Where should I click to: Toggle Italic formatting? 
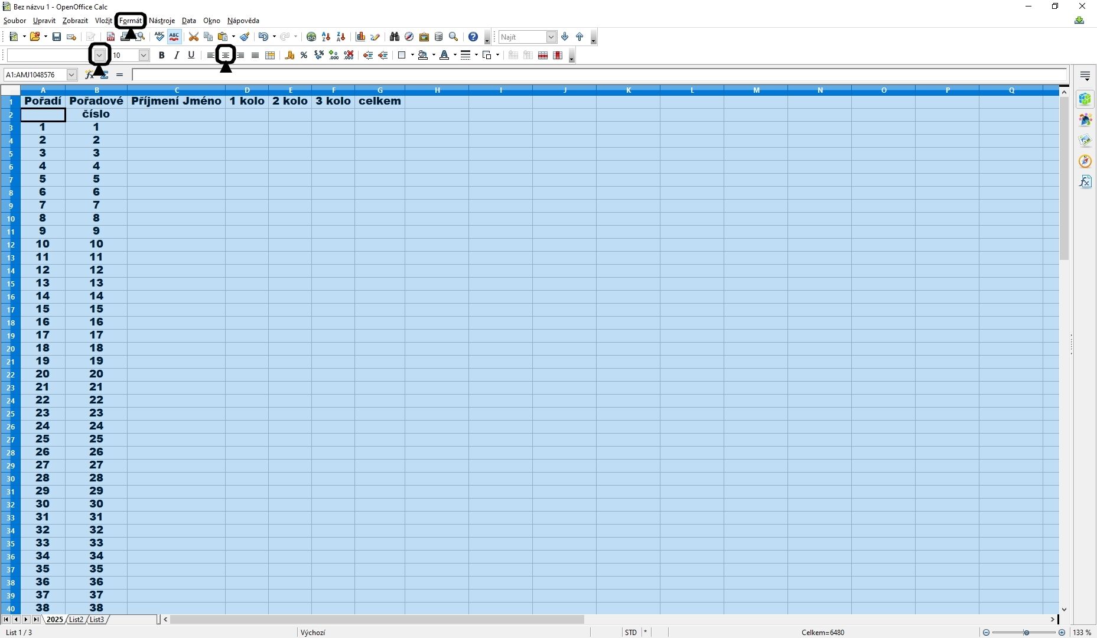click(x=176, y=55)
